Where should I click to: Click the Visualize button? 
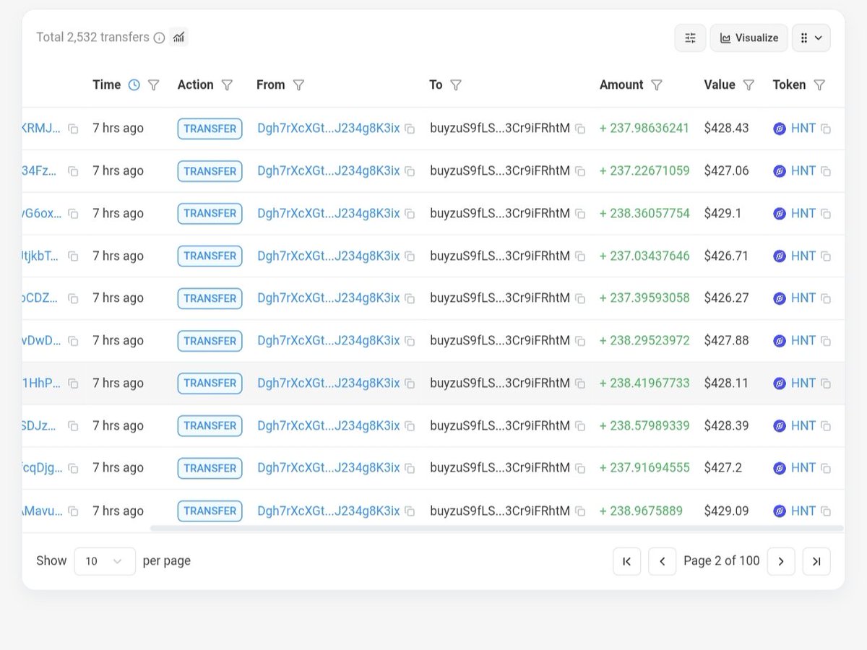[x=749, y=38]
